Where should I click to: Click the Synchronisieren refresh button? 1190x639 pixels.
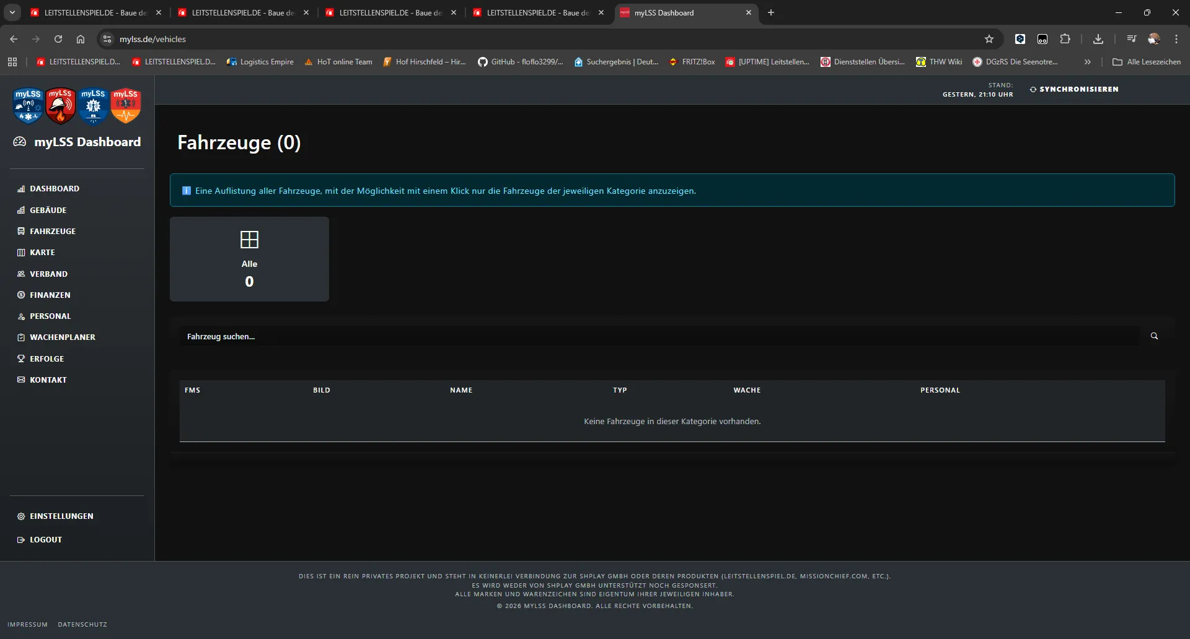[x=1074, y=89]
